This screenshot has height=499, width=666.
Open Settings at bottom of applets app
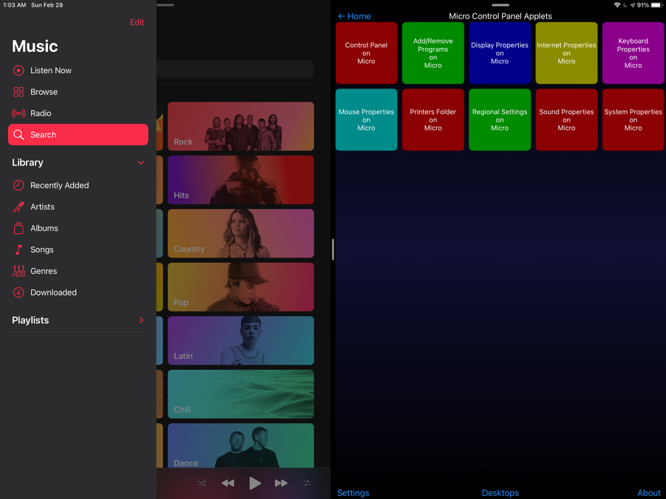click(353, 492)
